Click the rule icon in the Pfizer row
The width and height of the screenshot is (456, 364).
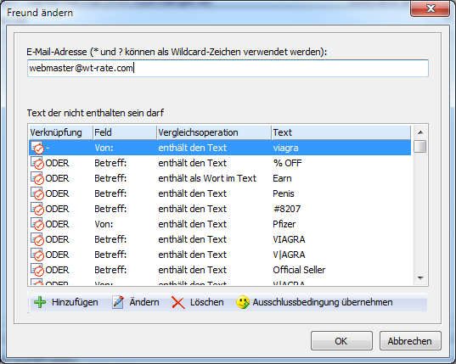(37, 224)
